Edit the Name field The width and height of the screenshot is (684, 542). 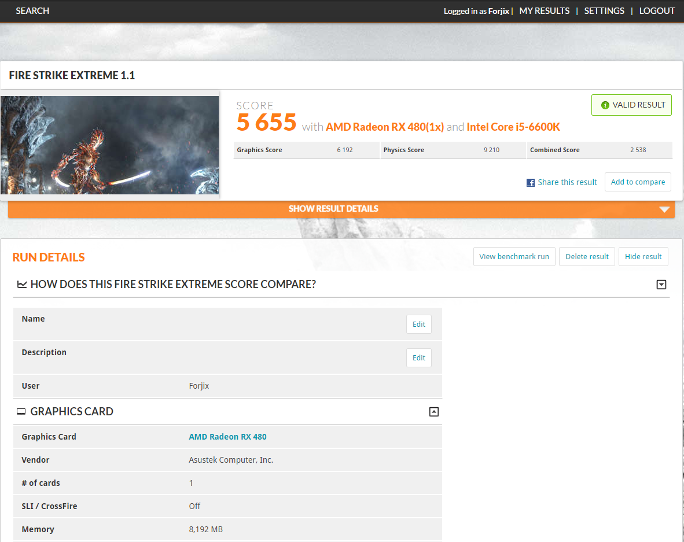click(419, 324)
